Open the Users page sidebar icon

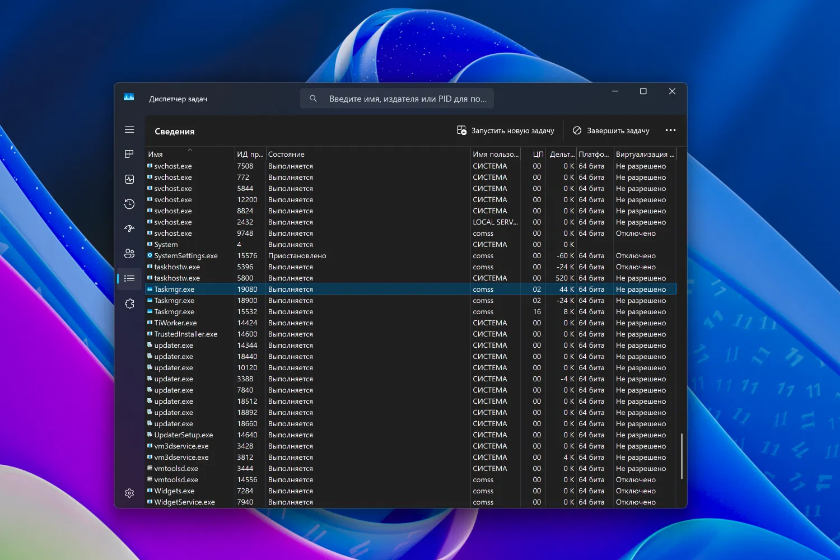[129, 254]
